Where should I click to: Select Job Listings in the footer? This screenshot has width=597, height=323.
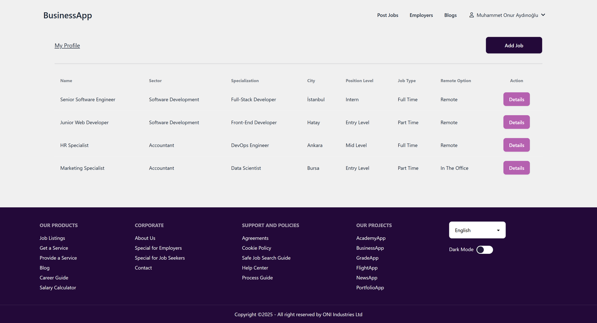52,238
